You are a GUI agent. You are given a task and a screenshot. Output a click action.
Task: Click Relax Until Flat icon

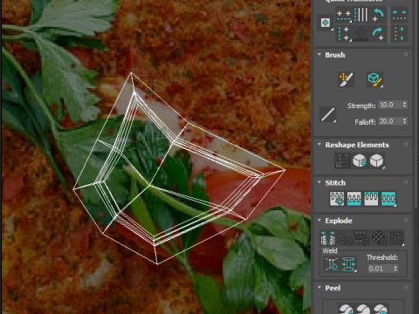pos(360,160)
